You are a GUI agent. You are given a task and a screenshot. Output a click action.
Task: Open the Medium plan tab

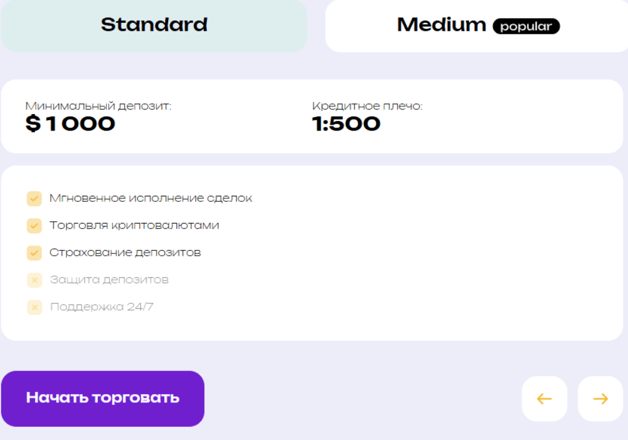tap(442, 25)
